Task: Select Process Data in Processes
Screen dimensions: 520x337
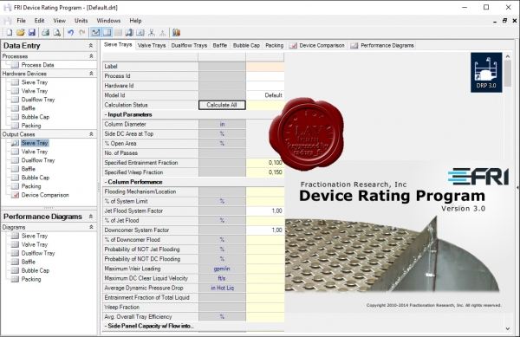Action: tap(37, 65)
